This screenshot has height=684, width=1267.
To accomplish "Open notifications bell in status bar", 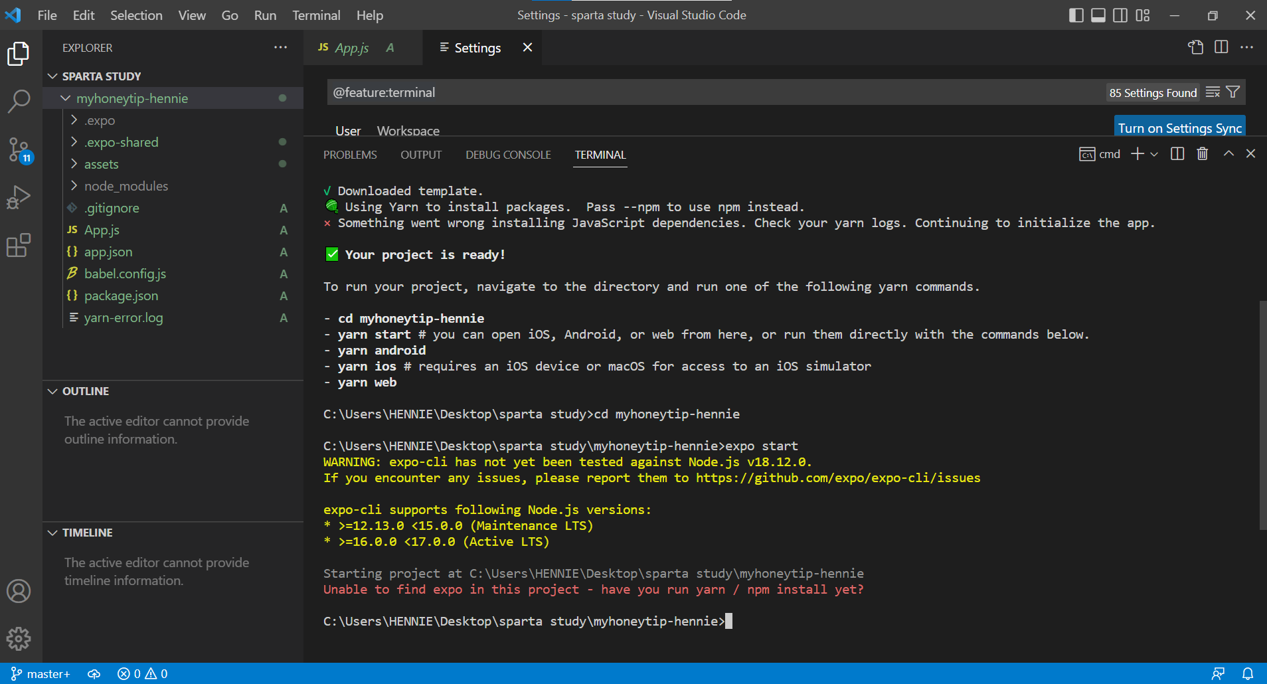I will pos(1248,673).
